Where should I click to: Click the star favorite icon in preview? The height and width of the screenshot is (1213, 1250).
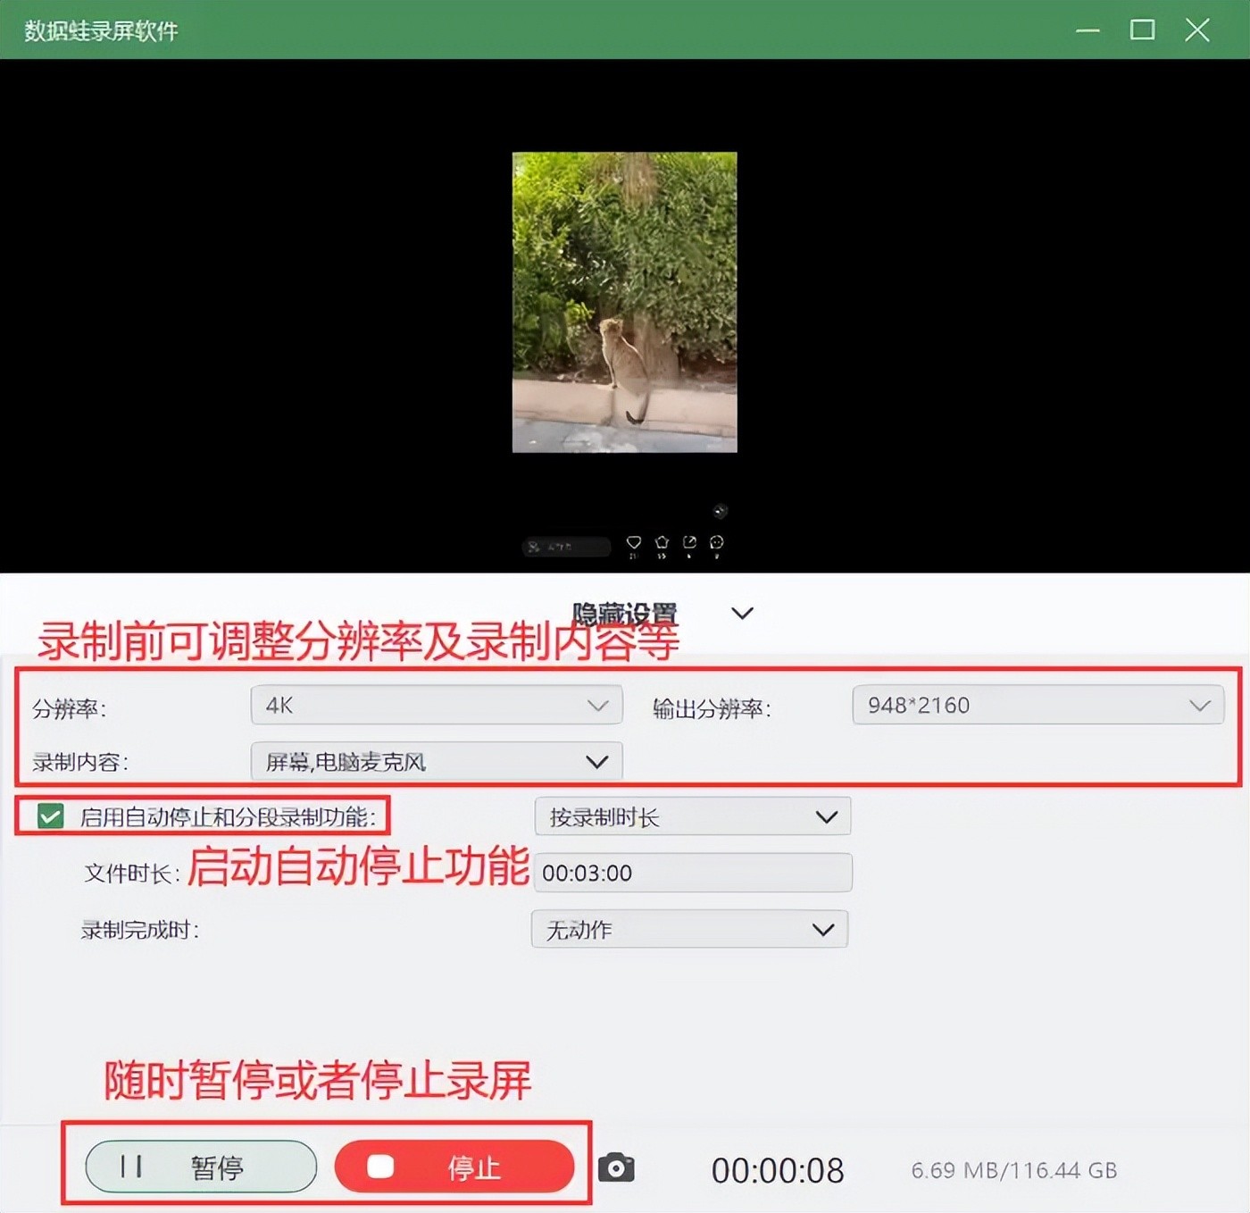click(x=662, y=542)
